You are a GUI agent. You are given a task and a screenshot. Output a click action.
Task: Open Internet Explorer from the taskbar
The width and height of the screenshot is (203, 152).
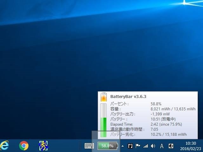pos(4,146)
